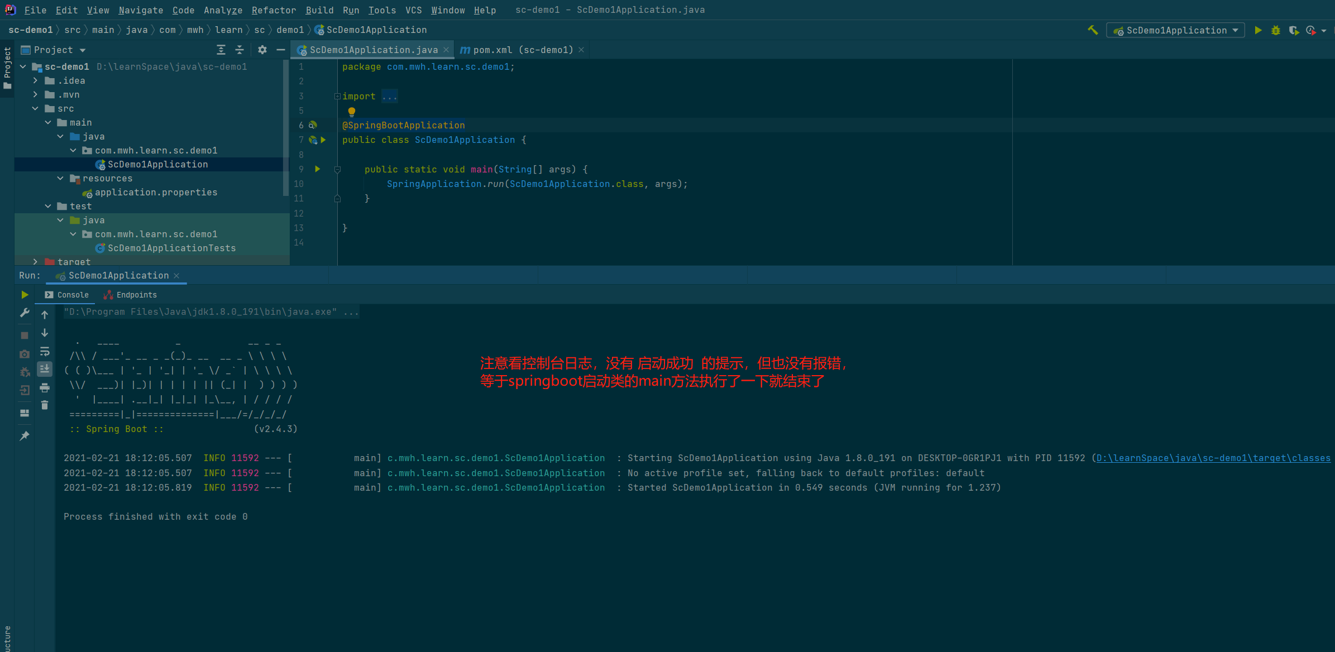The image size is (1335, 652).
Task: Collapse the resources folder in the project tree
Action: coord(60,178)
